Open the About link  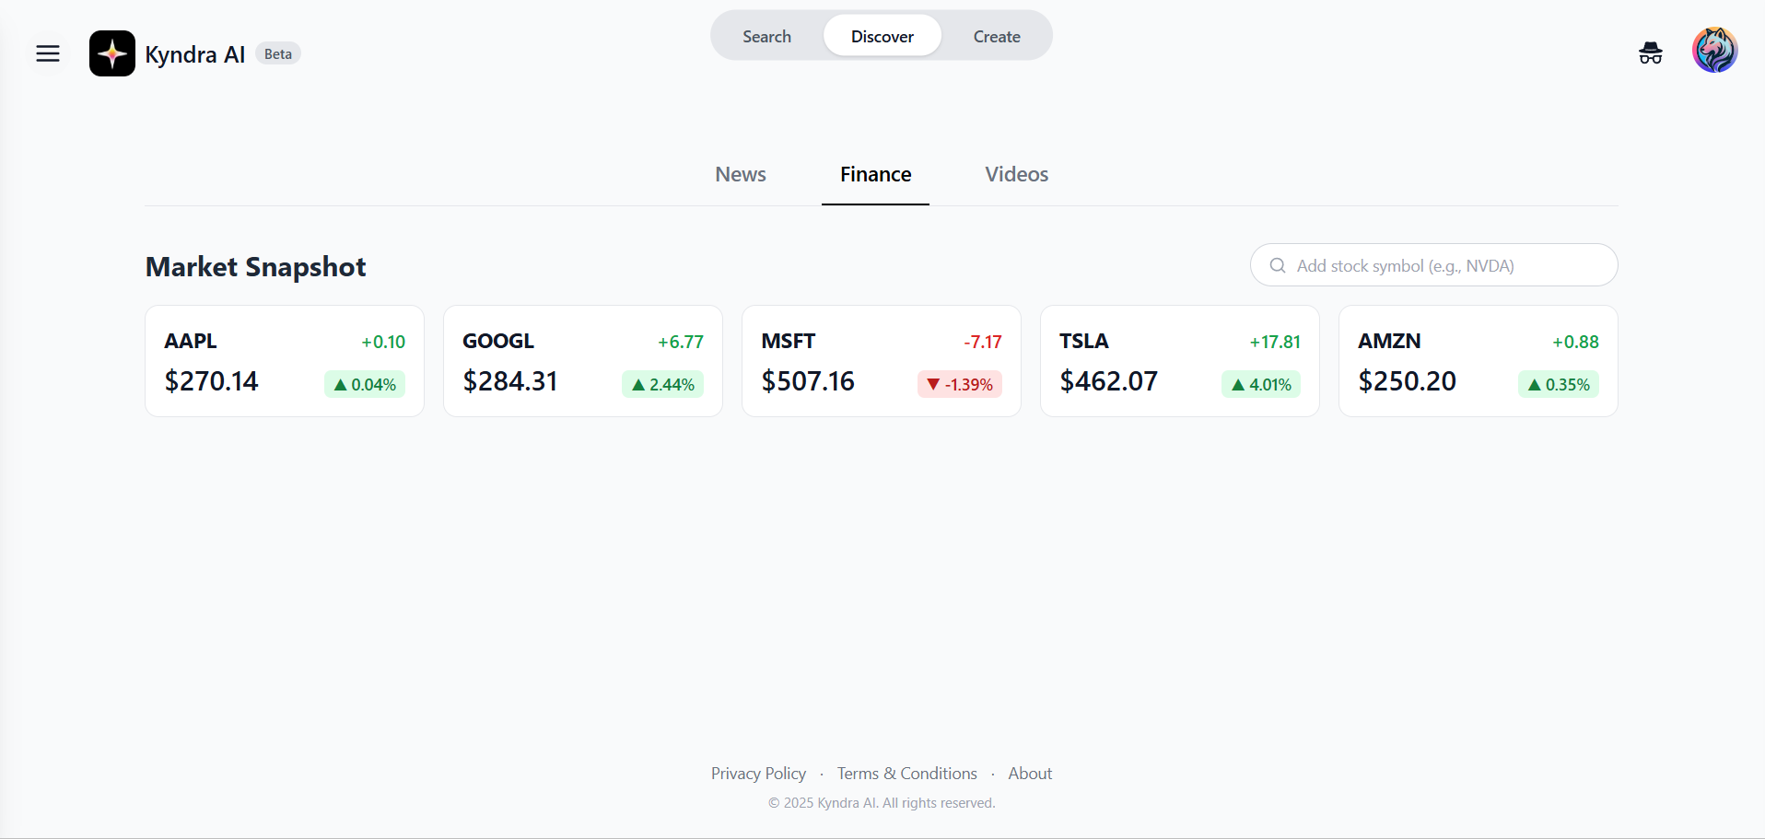[x=1030, y=774]
